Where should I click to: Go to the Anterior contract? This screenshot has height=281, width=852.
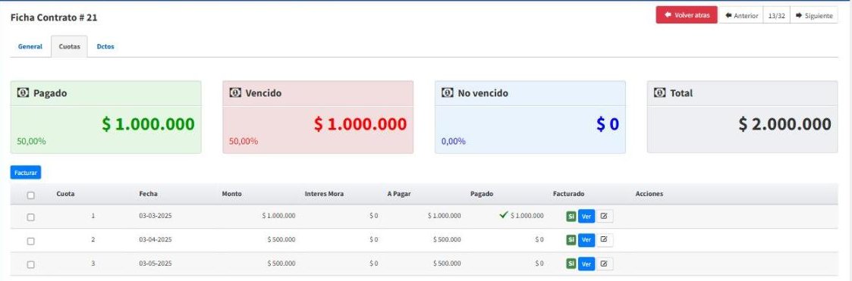(x=741, y=15)
